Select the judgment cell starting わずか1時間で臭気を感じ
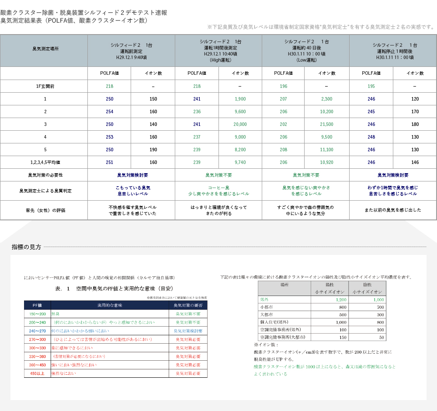Screen dimensions: 437x411 click(393, 191)
